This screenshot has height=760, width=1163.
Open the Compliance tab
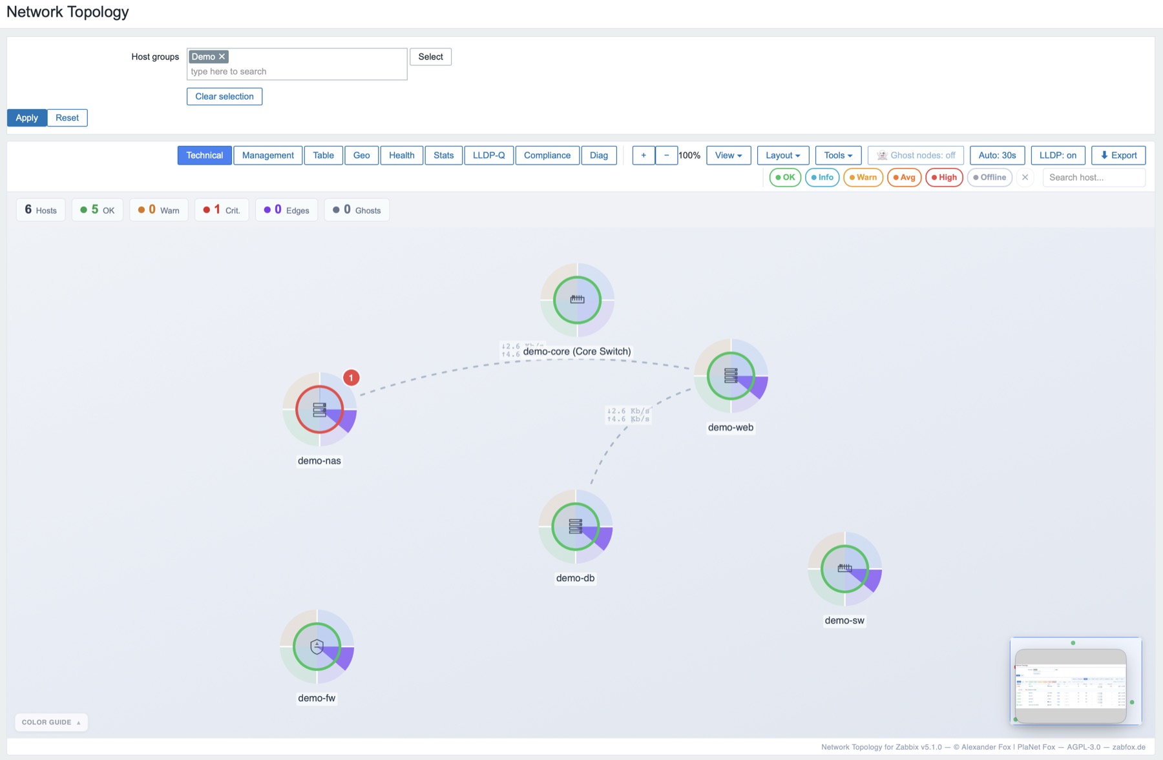coord(547,156)
